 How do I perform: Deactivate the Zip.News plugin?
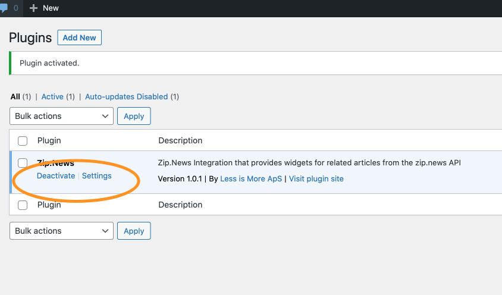click(56, 176)
